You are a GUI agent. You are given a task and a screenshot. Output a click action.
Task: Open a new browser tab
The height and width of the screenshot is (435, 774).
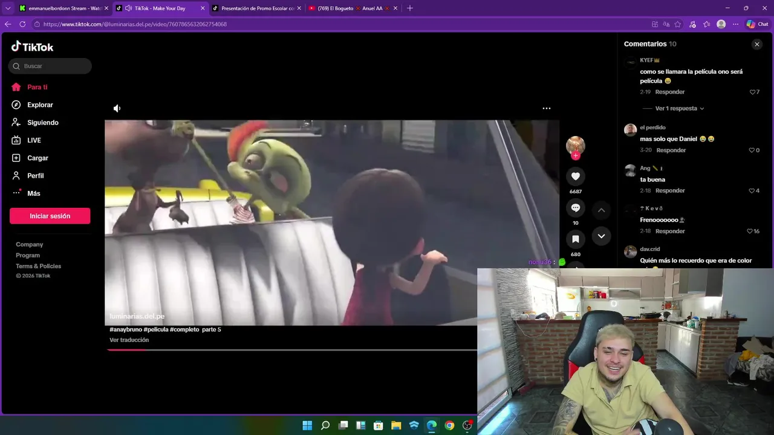409,8
